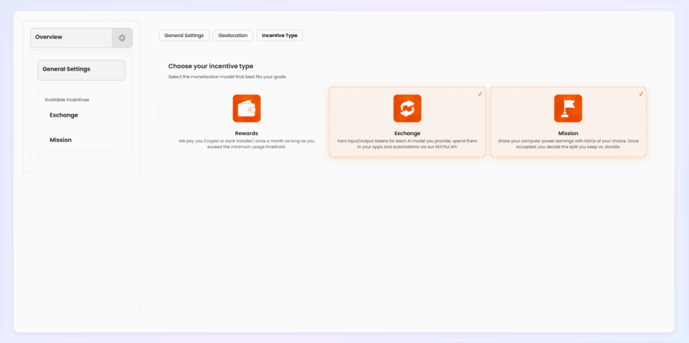Viewport: 689px width, 343px height.
Task: Open Exchange under Available Incentives
Action: pos(81,115)
